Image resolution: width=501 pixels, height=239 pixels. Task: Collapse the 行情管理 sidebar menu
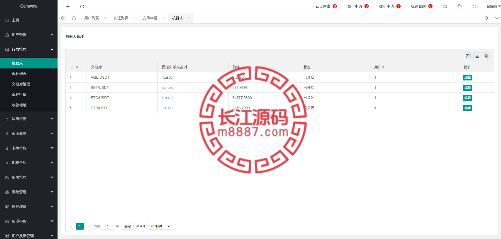29,49
